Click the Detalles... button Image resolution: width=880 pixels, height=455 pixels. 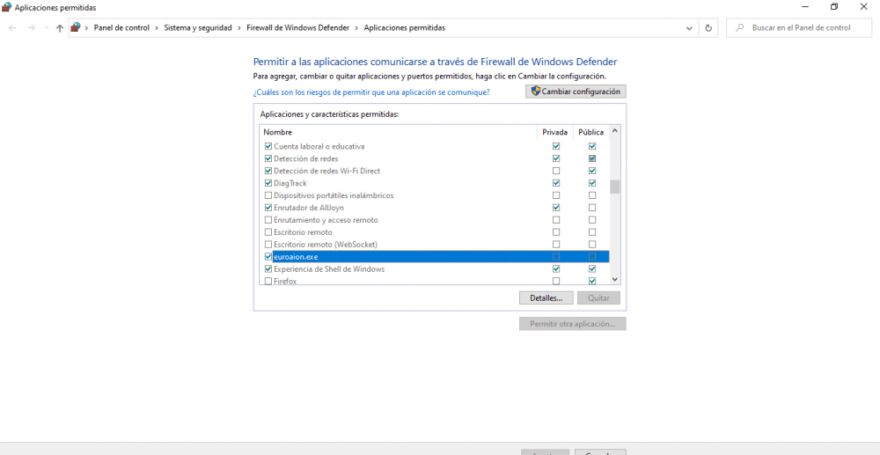point(546,298)
